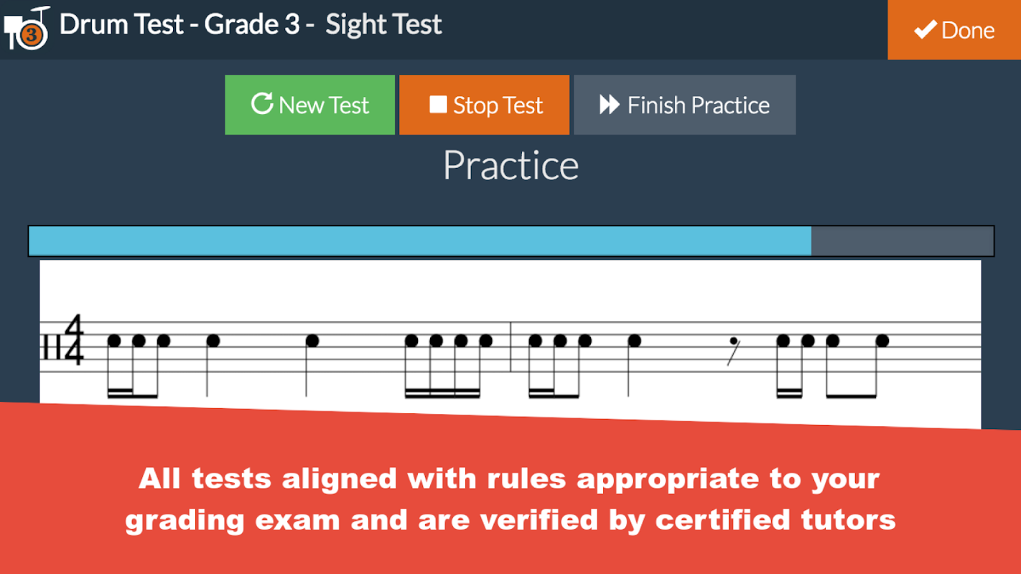Click the gray unfilled end of the progress bar
The height and width of the screenshot is (574, 1021).
tap(902, 241)
